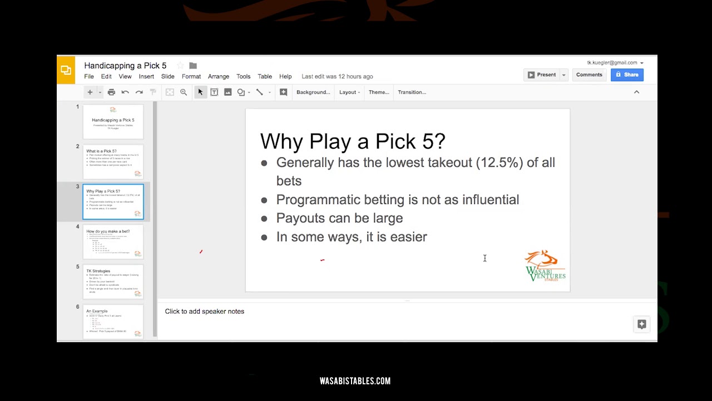The image size is (712, 401).
Task: Select the Zoom magnifier tool
Action: pyautogui.click(x=184, y=92)
